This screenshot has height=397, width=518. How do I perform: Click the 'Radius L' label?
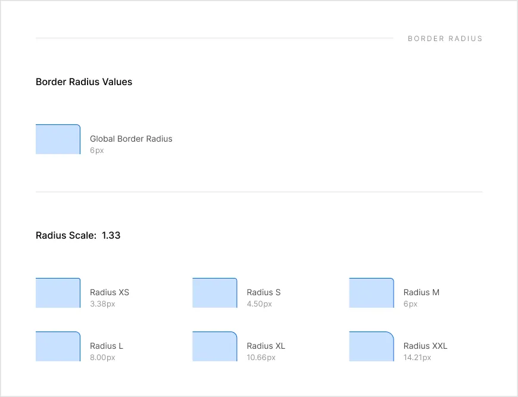click(x=107, y=346)
